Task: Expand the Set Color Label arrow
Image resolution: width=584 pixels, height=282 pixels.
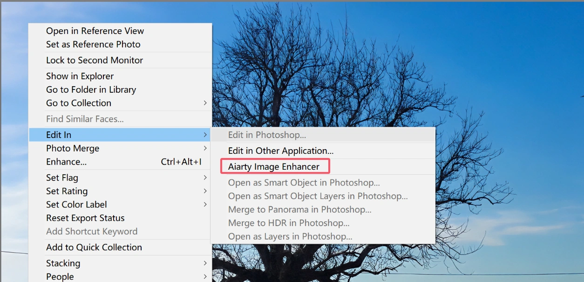Action: click(x=205, y=205)
